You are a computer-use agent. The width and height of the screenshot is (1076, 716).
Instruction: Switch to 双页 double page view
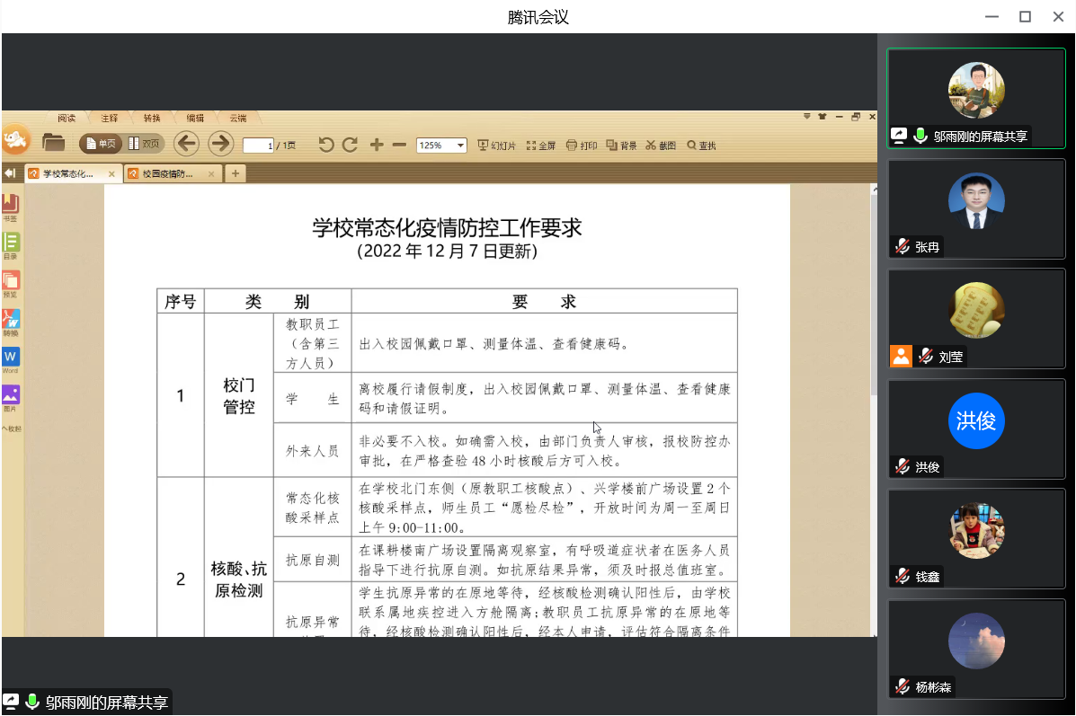144,144
